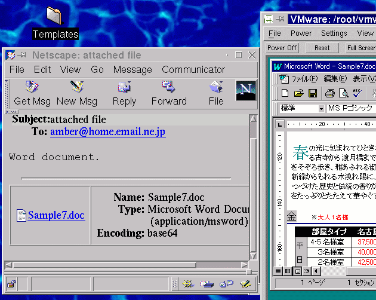Click the Spelling check ABC icon in Word
Image resolution: width=376 pixels, height=300 pixels.
click(x=357, y=93)
